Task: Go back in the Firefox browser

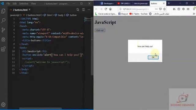Action: (96, 9)
